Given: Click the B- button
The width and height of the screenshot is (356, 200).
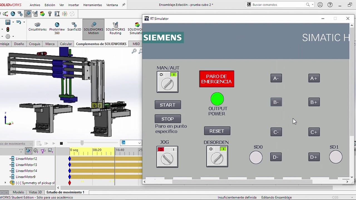Looking at the screenshot, I should click(x=276, y=102).
